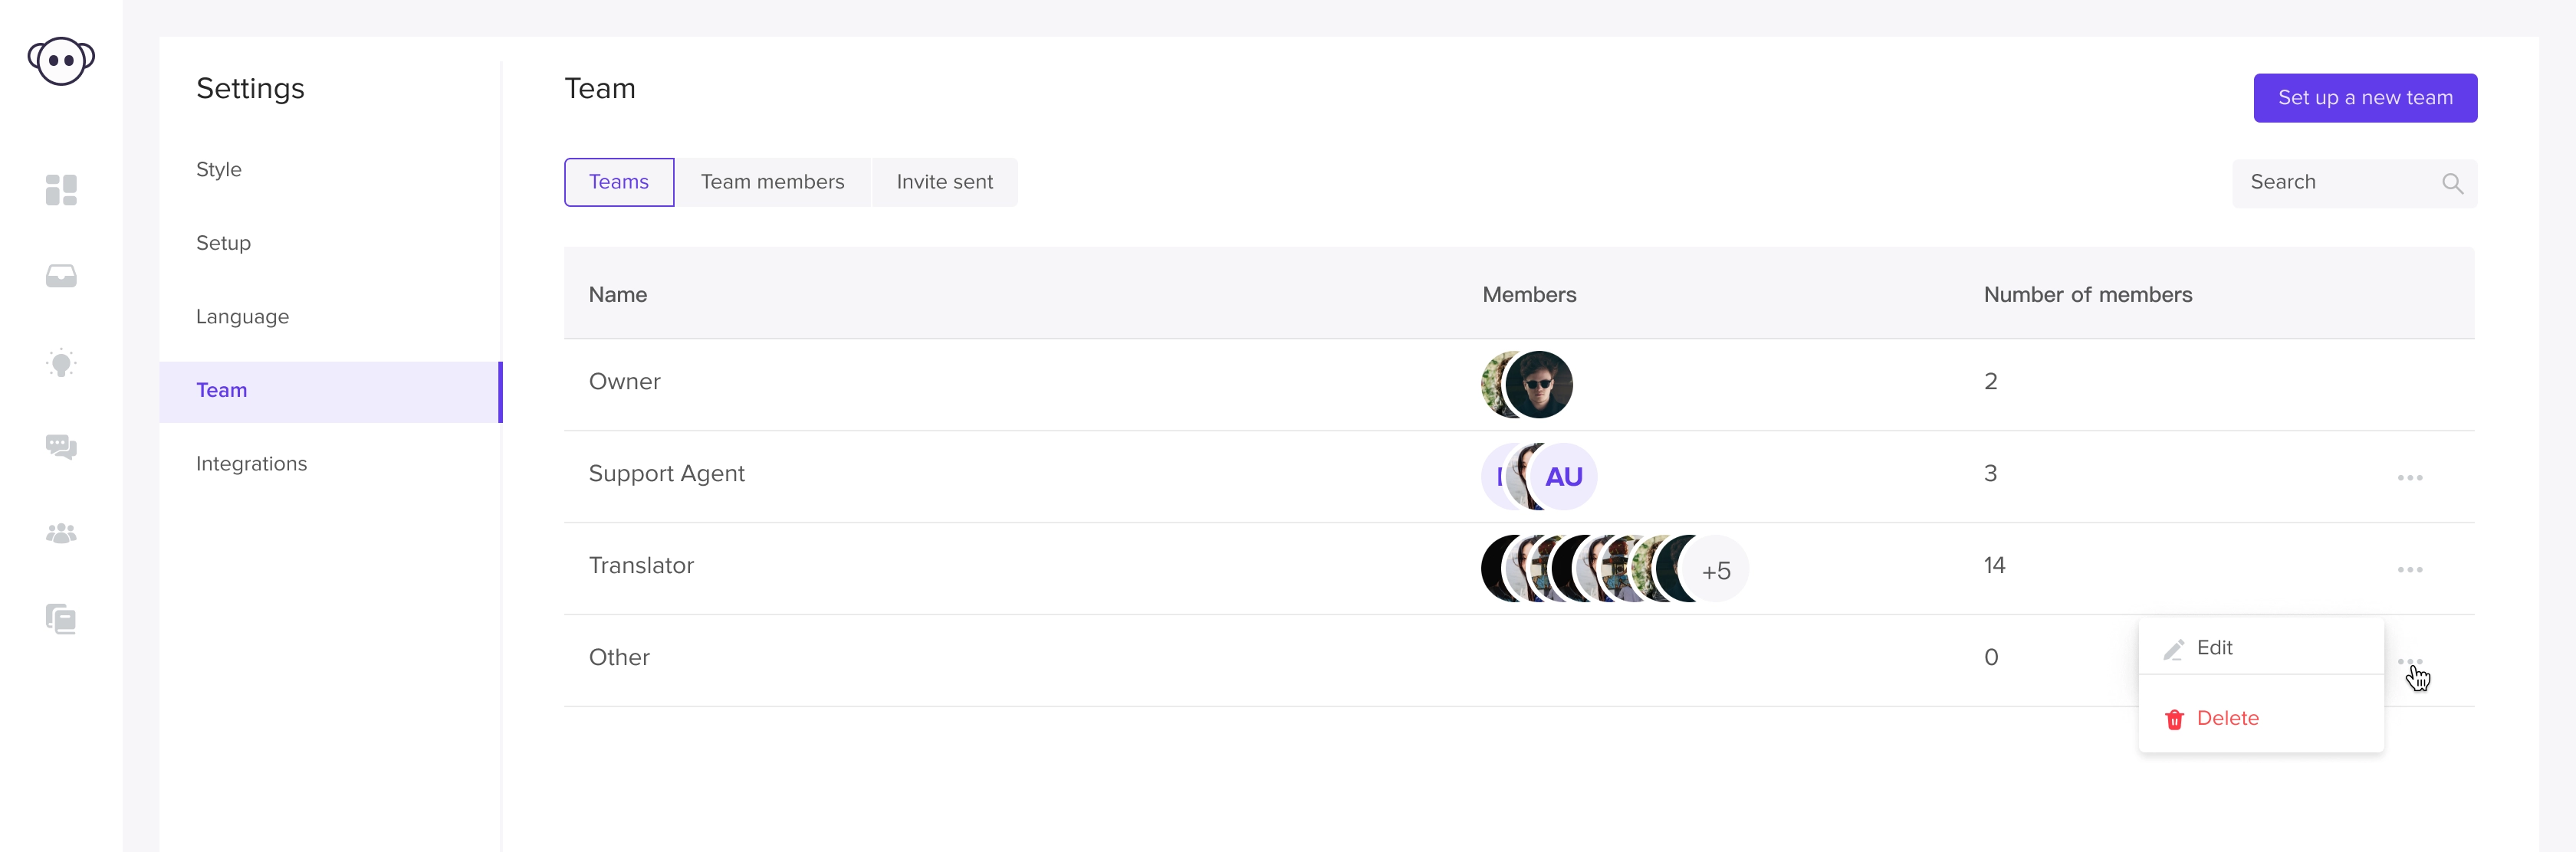This screenshot has height=852, width=2576.
Task: Switch to the Invite sent tab
Action: tap(944, 182)
